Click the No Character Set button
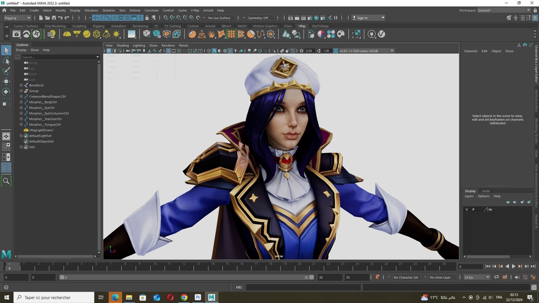This screenshot has height=303, width=539. (x=406, y=277)
